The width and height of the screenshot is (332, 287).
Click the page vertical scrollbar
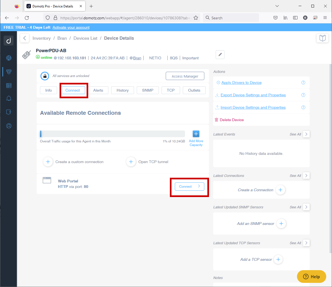[x=331, y=158]
